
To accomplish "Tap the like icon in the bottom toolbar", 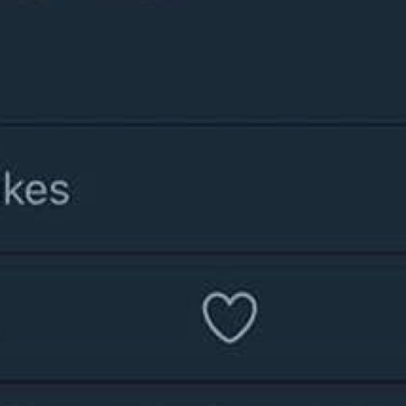I will (230, 317).
